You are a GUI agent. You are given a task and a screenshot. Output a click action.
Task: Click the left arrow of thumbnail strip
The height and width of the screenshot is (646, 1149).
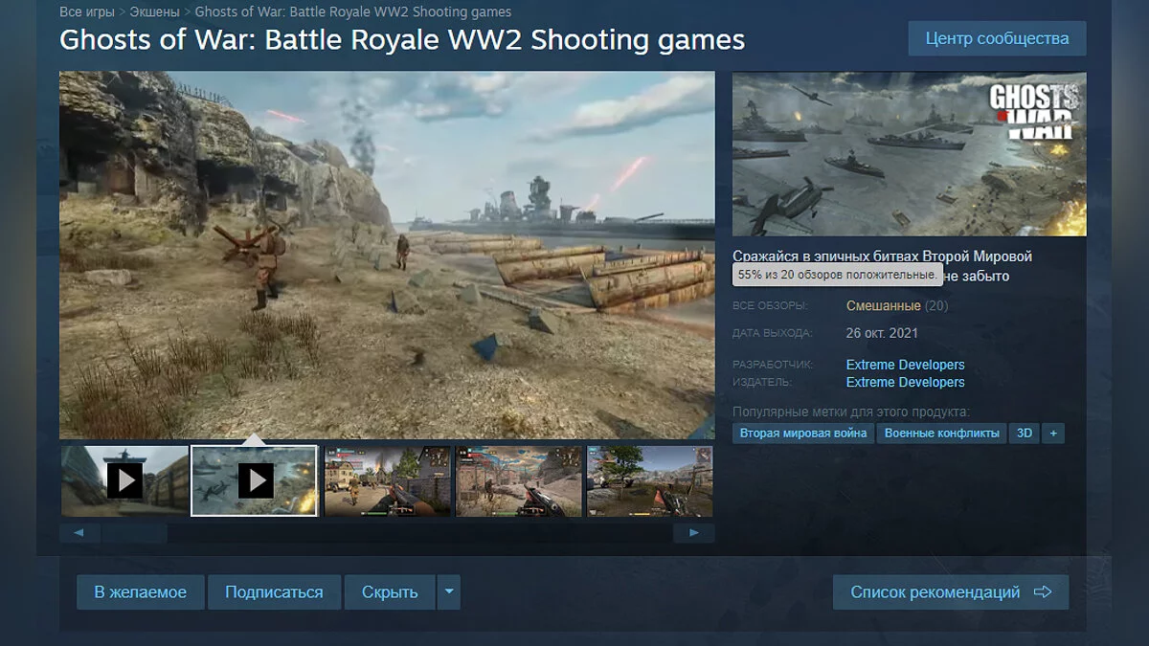click(x=79, y=533)
